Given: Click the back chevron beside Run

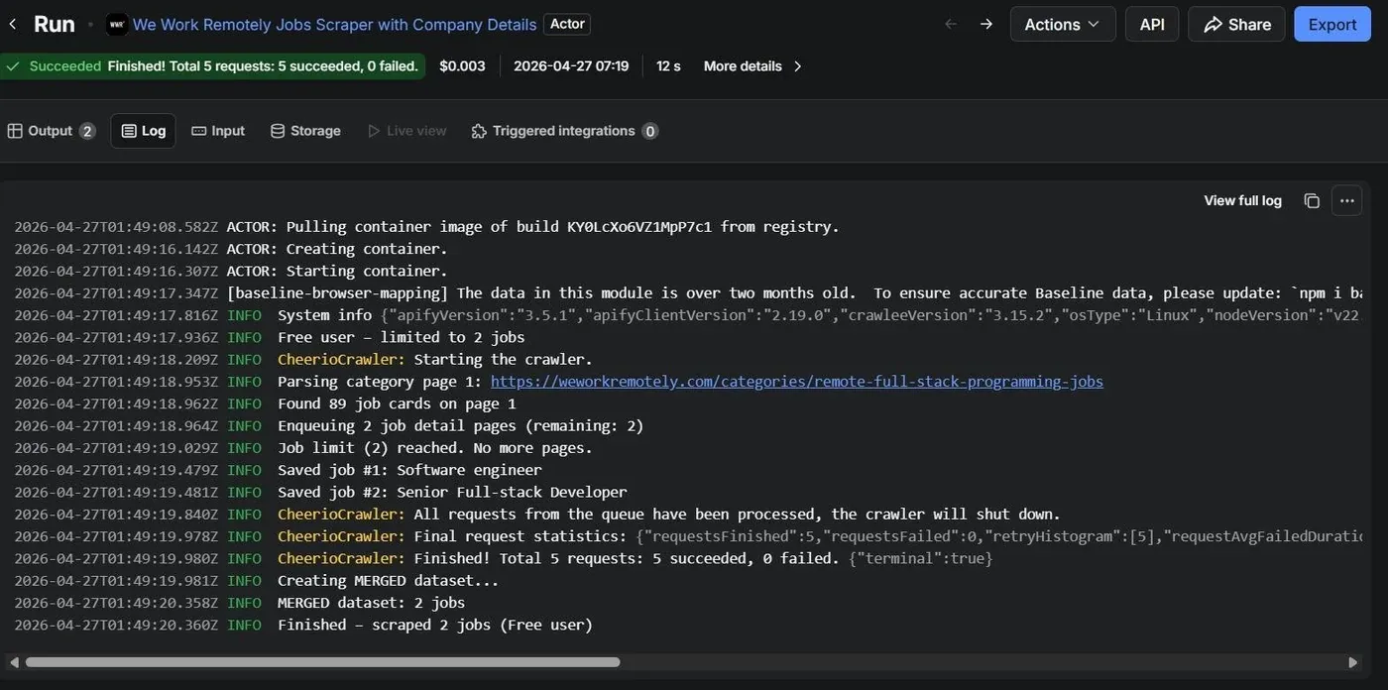Looking at the screenshot, I should tap(12, 24).
